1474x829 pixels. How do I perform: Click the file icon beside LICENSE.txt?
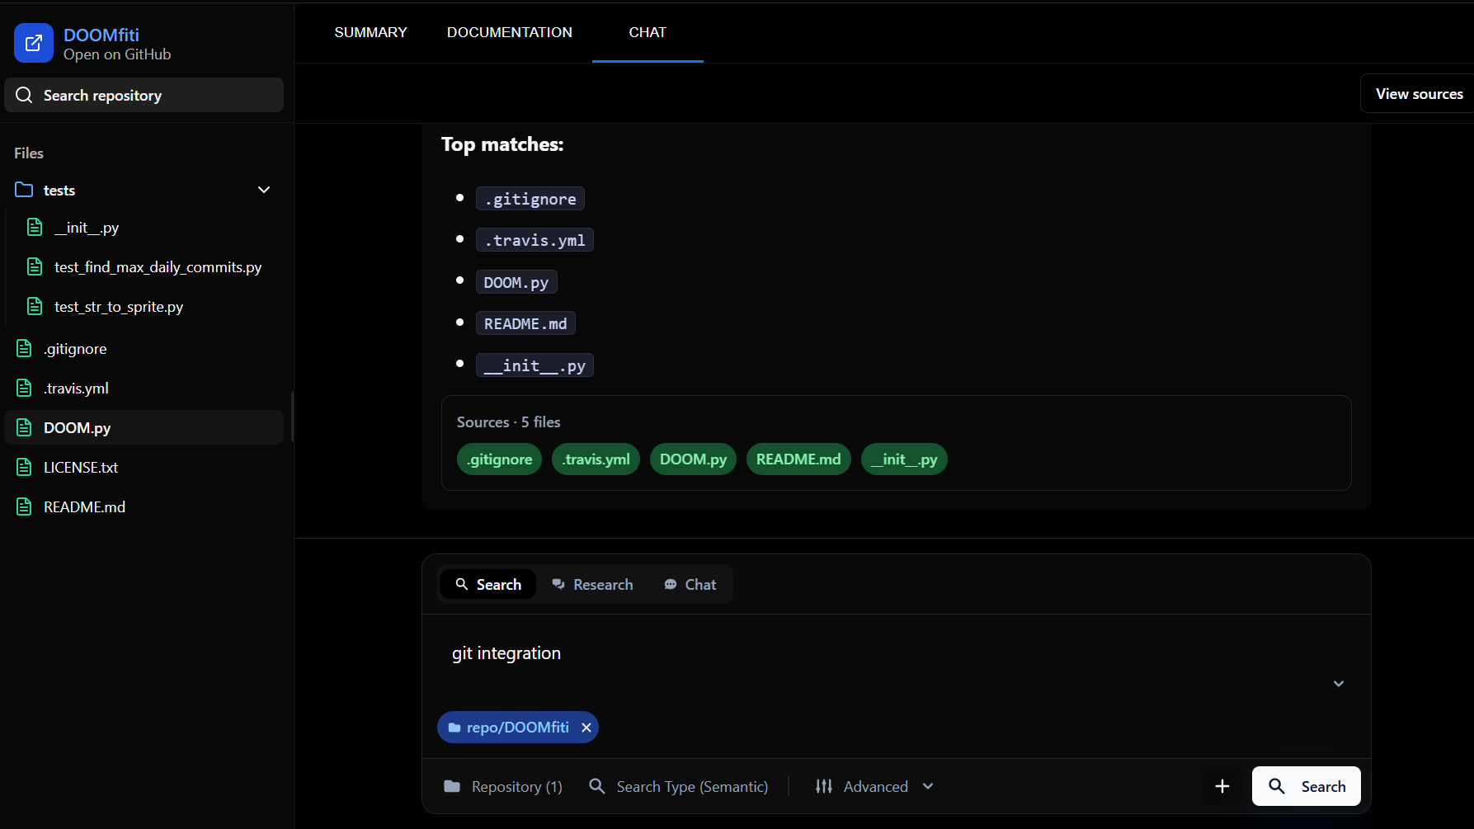(x=24, y=467)
